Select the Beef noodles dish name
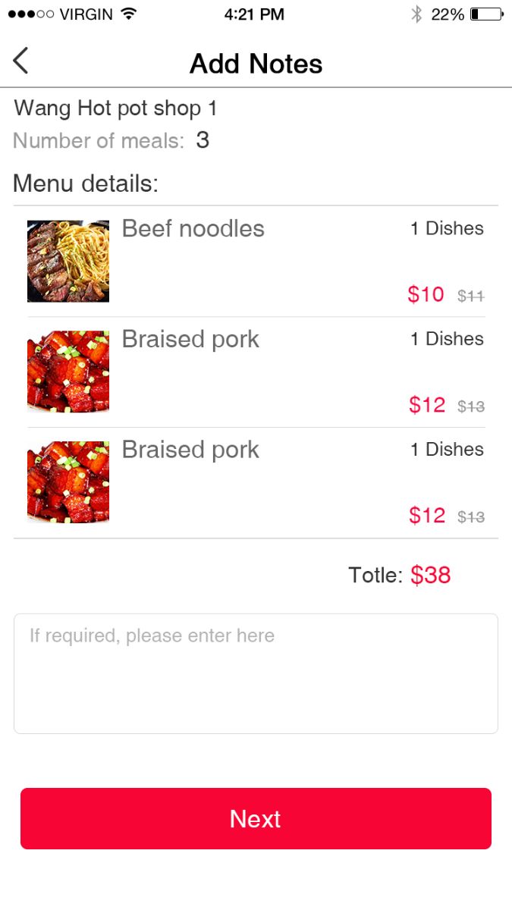 click(193, 228)
